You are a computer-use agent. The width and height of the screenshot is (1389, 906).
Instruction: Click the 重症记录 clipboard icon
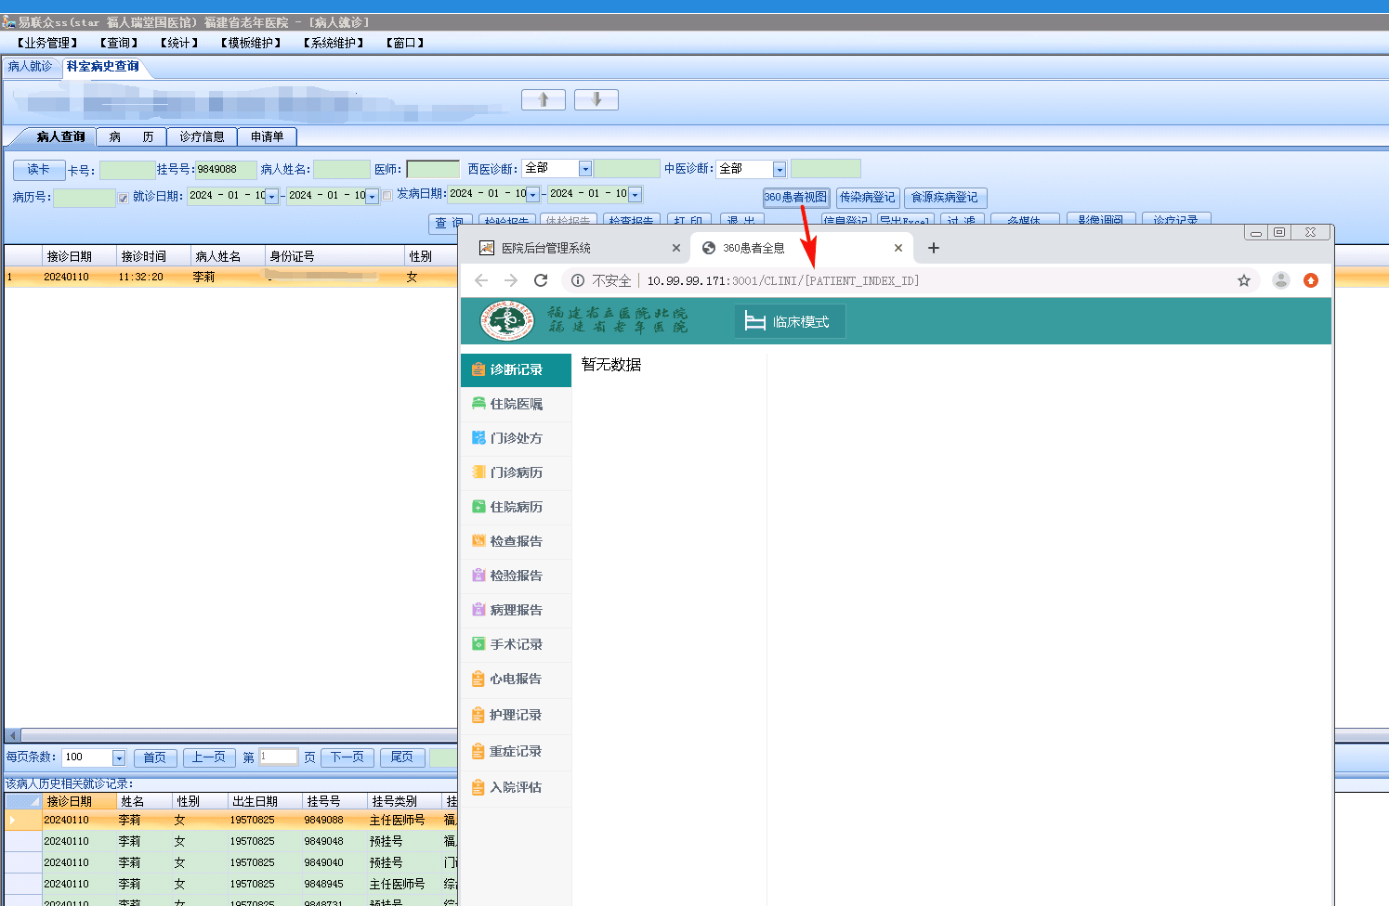coord(478,751)
